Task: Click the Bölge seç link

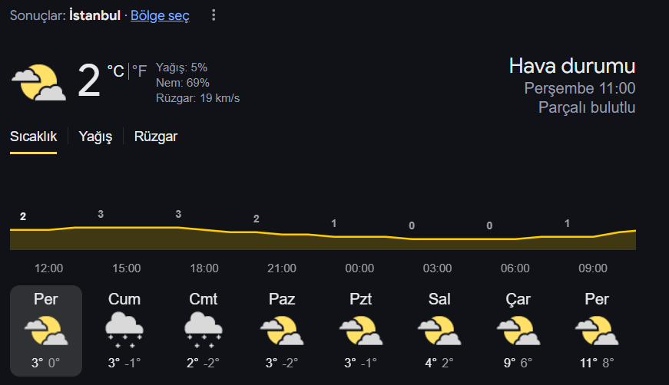Action: [x=160, y=16]
